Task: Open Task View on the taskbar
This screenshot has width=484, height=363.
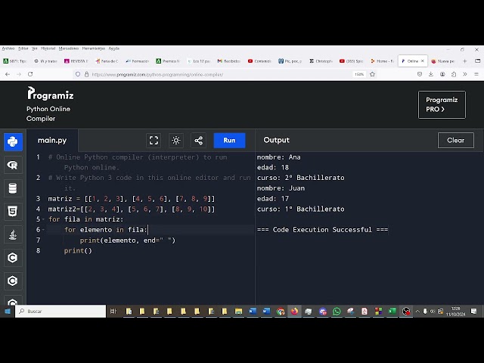Action: pyautogui.click(x=113, y=312)
